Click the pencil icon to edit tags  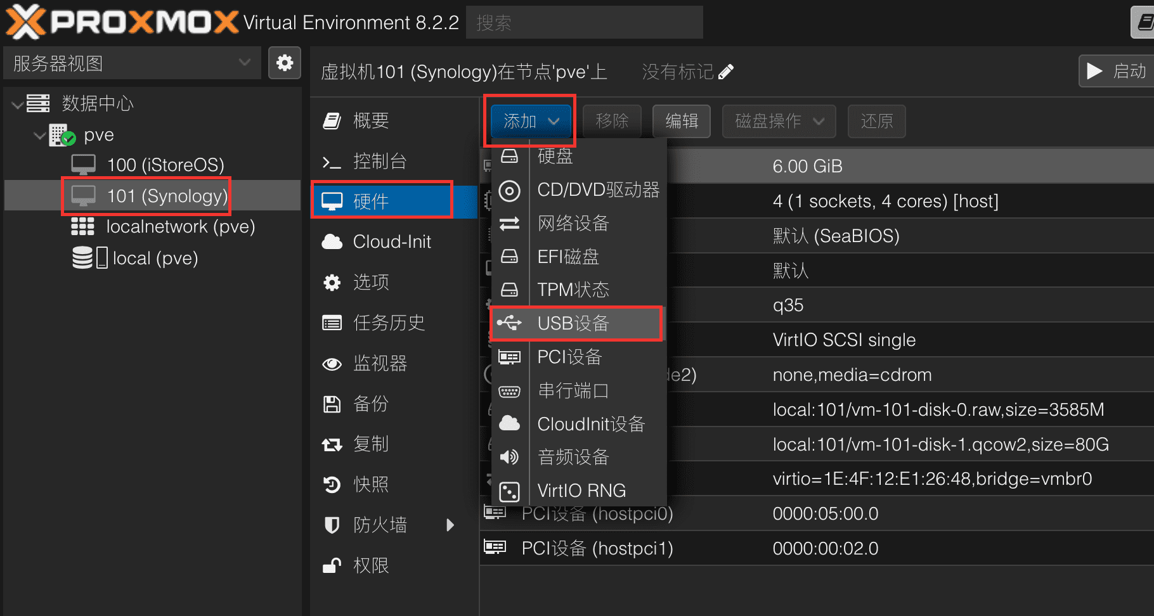click(726, 72)
